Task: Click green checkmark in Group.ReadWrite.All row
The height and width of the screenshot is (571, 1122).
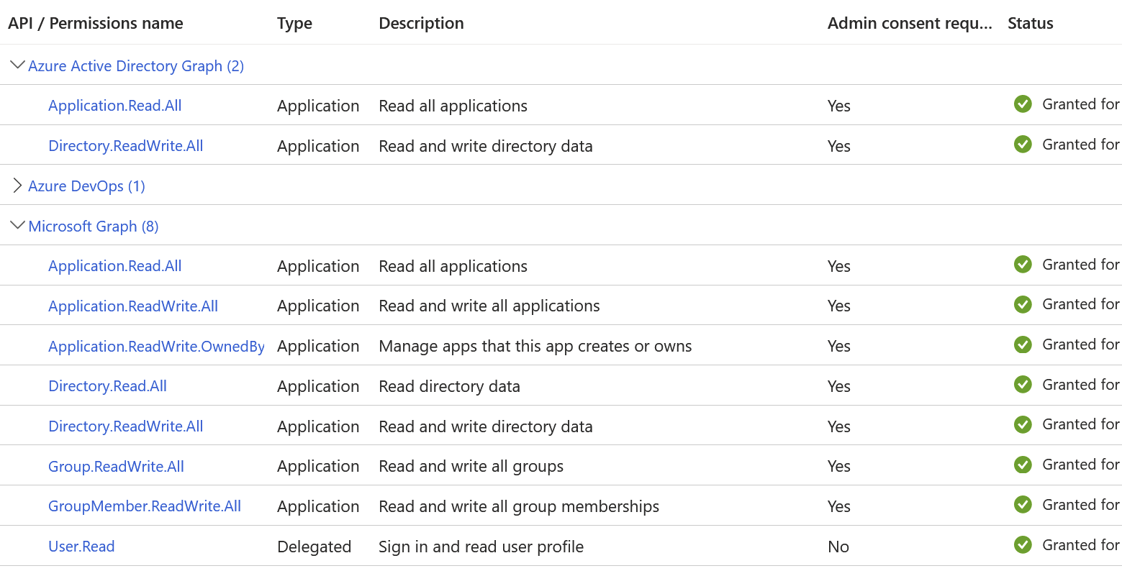Action: [x=1023, y=465]
